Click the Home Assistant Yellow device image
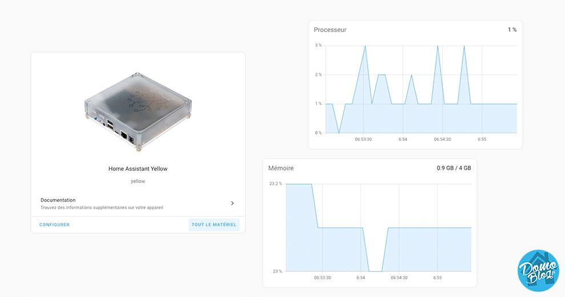Image resolution: width=565 pixels, height=297 pixels. coord(138,112)
